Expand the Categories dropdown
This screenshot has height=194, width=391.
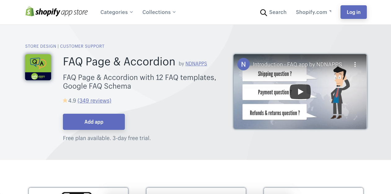pyautogui.click(x=116, y=12)
